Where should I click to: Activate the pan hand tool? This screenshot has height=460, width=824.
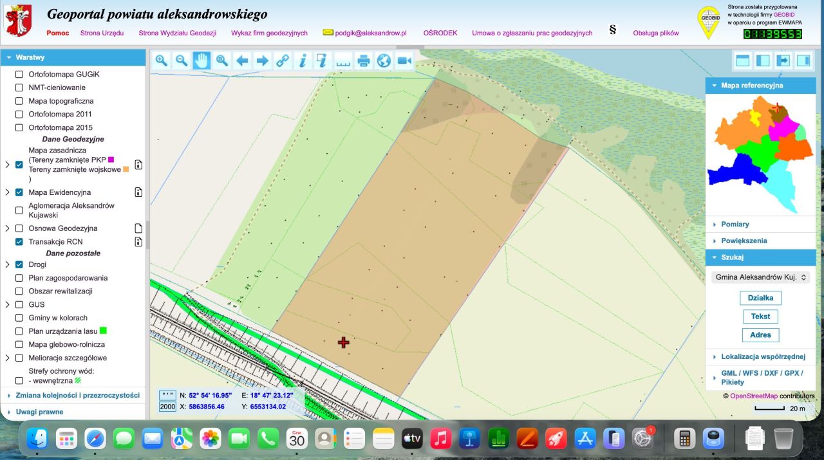pos(201,60)
